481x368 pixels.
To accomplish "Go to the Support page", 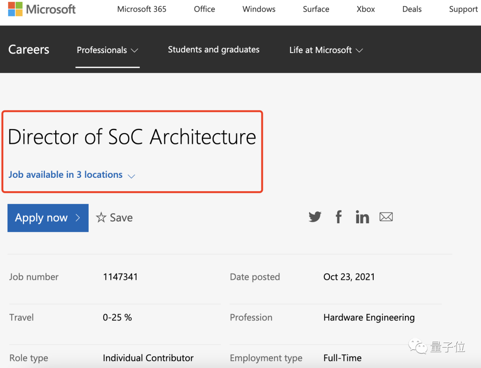I will [463, 9].
